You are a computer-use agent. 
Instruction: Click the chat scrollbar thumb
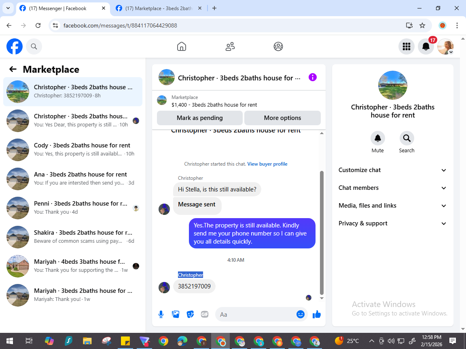click(322, 233)
